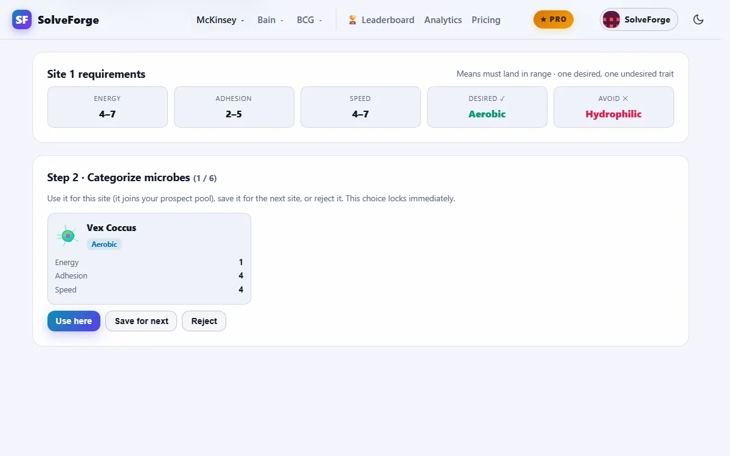Click the Adhesion value row of Vex Coccus
Image resolution: width=730 pixels, height=456 pixels.
[x=149, y=276]
